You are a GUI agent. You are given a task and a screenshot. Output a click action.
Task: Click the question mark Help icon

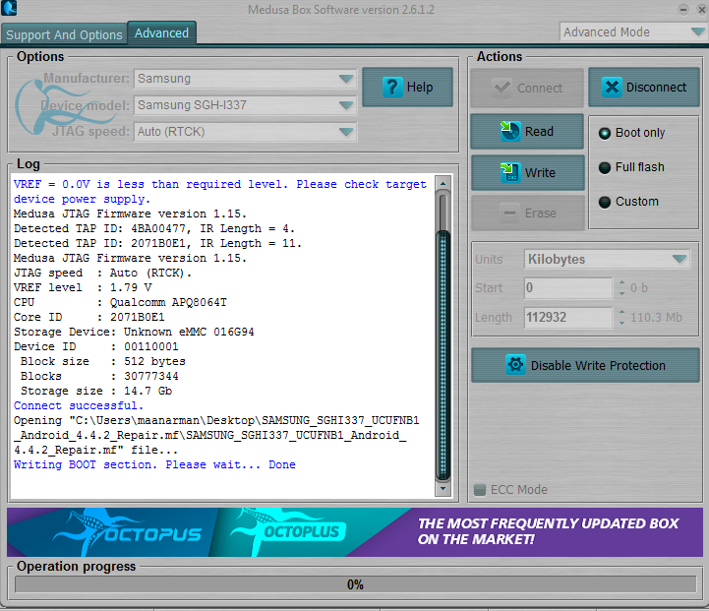(x=392, y=87)
